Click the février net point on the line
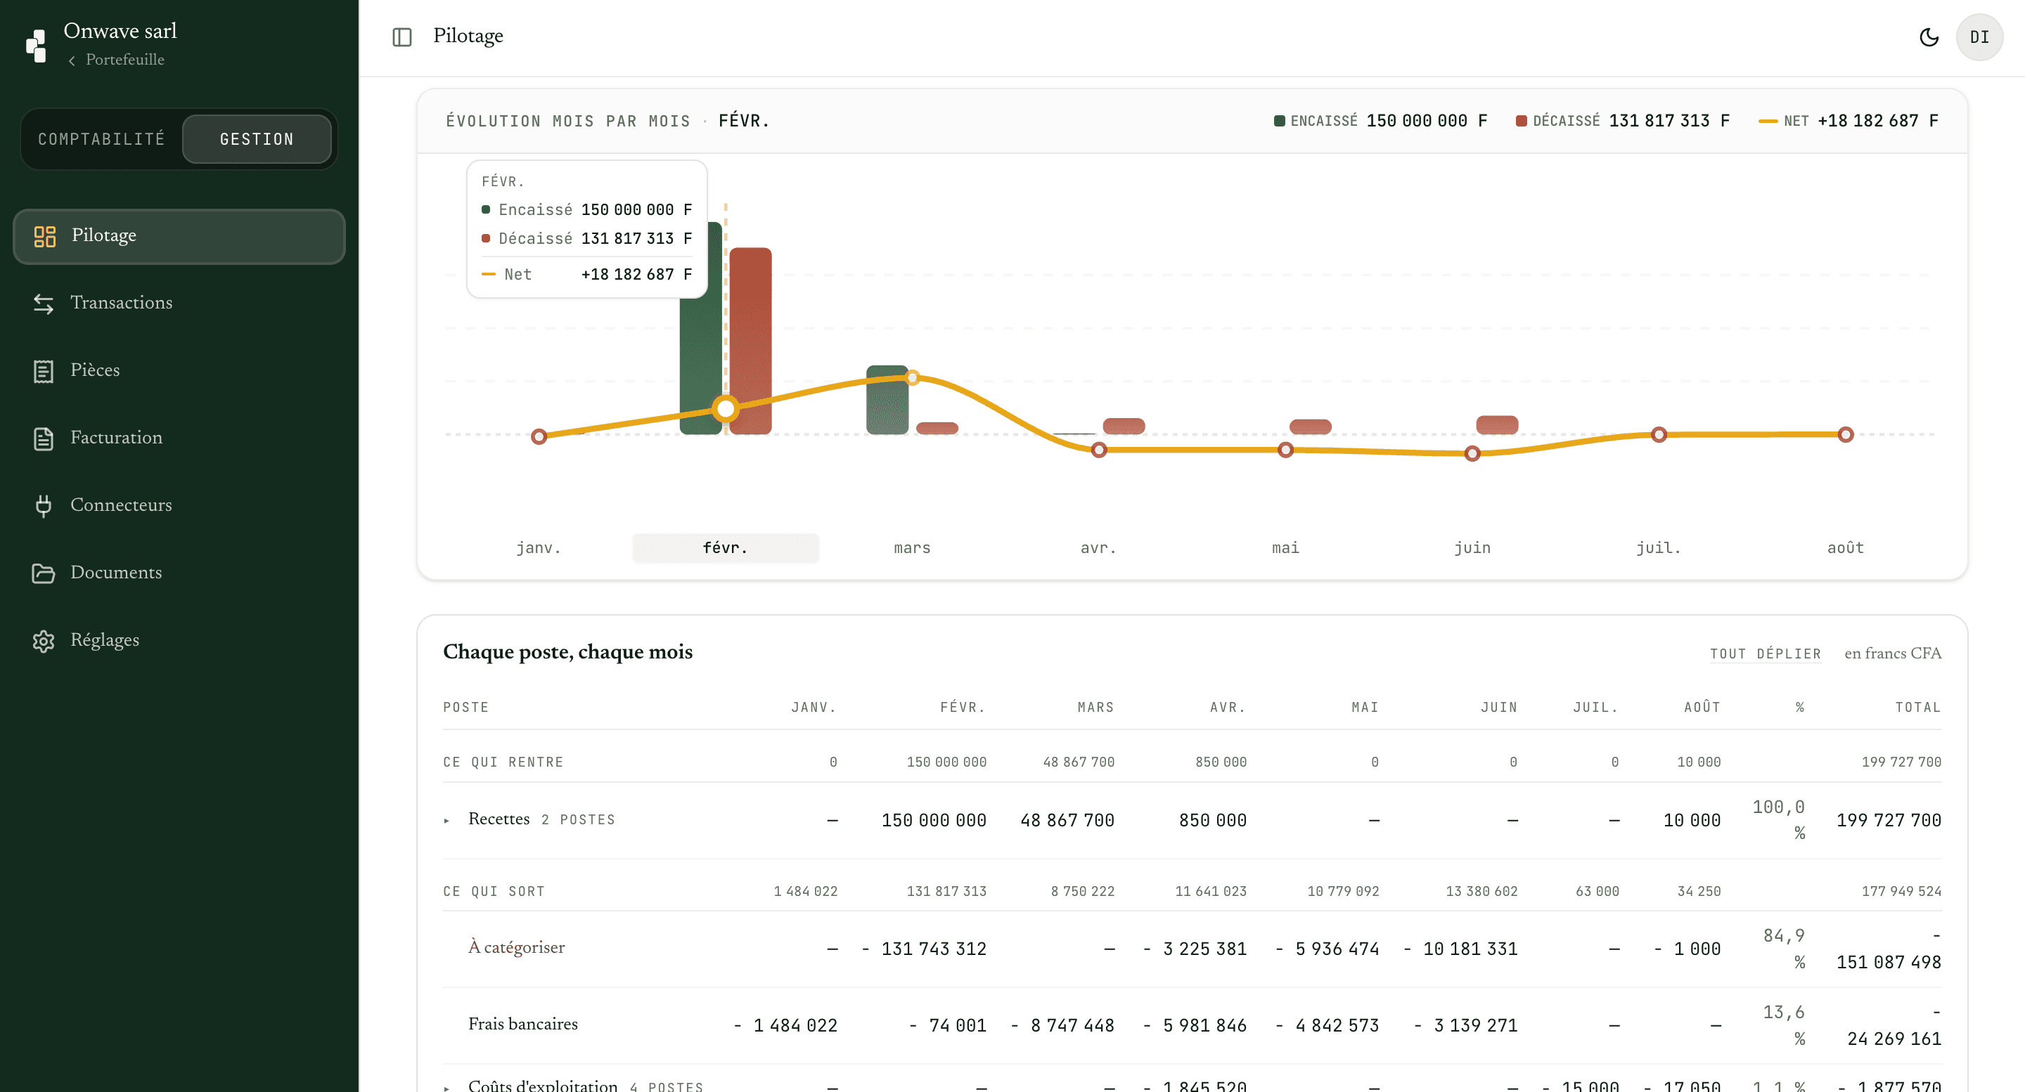Image resolution: width=2025 pixels, height=1092 pixels. click(726, 408)
